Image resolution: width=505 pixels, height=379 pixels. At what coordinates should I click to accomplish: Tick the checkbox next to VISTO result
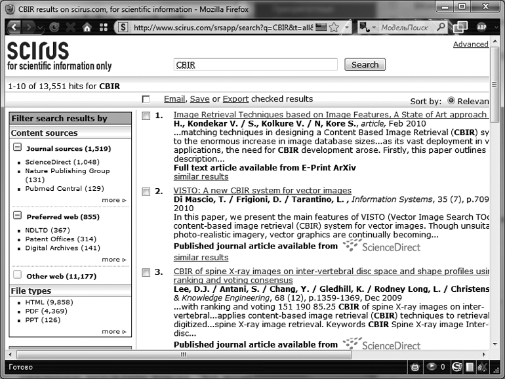(x=146, y=192)
